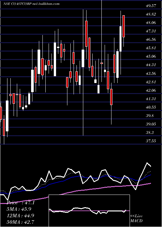Click the 45.06 price axis label
Viewport: 162px width, 227px height.
[151, 56]
